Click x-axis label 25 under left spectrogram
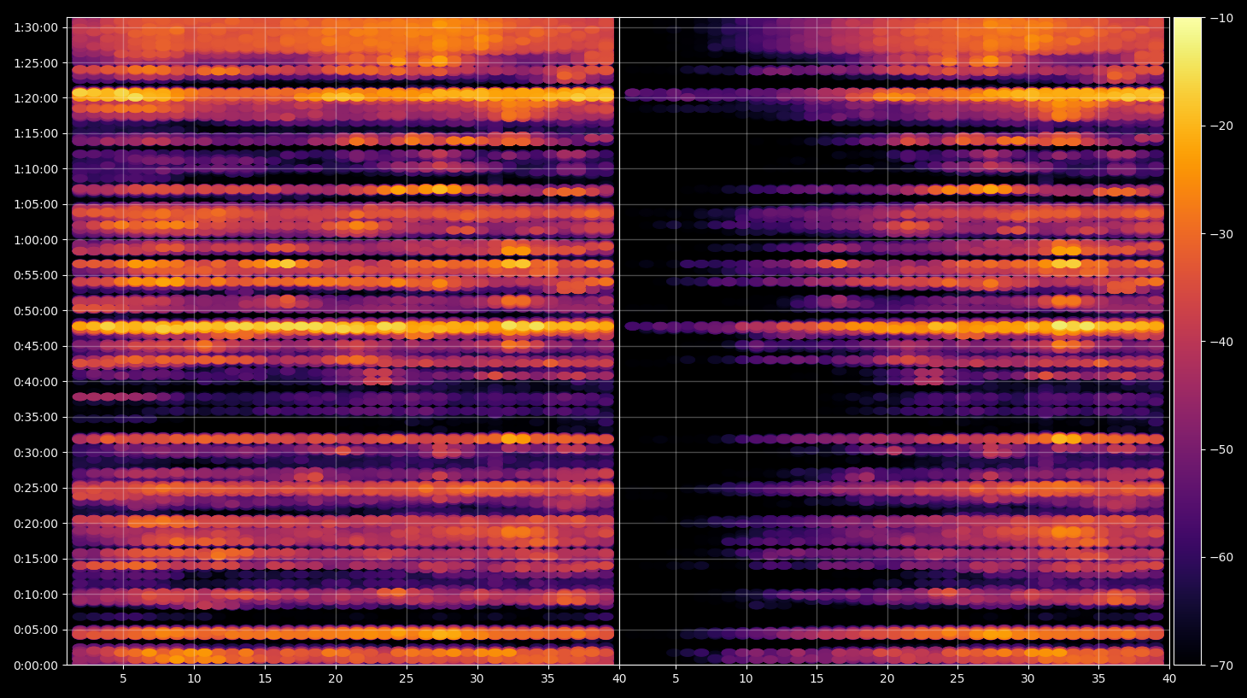 point(406,679)
